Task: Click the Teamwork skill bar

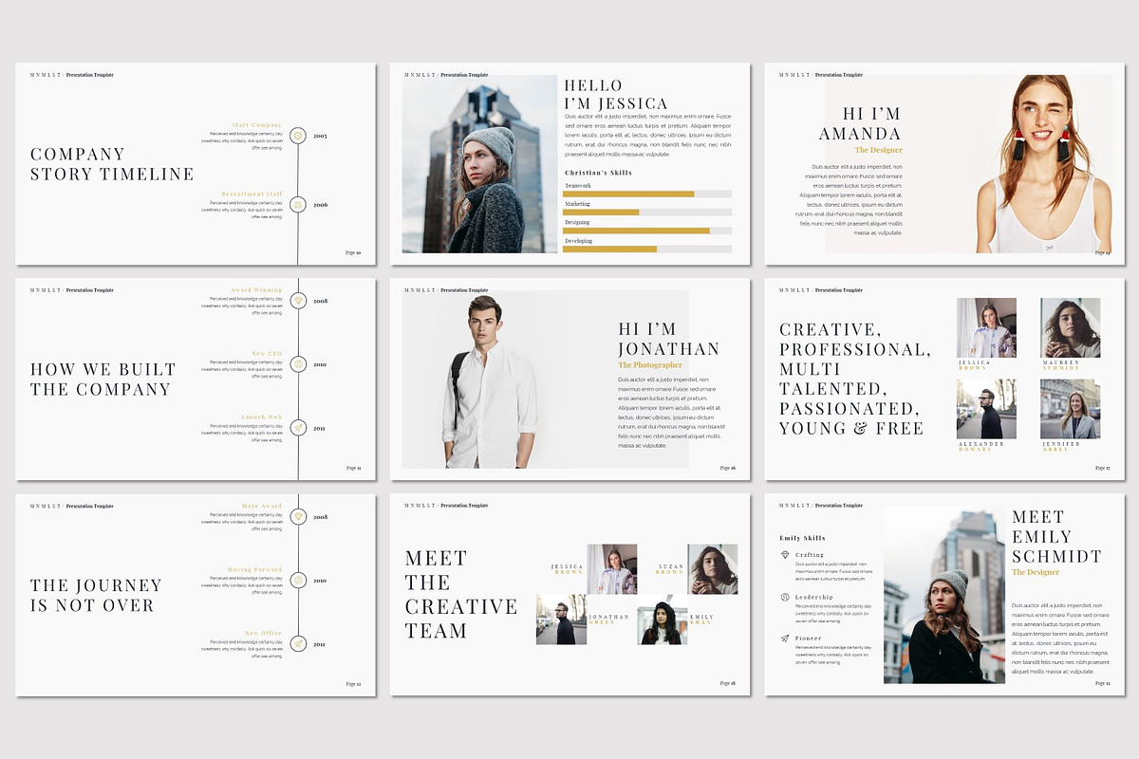Action: (647, 194)
